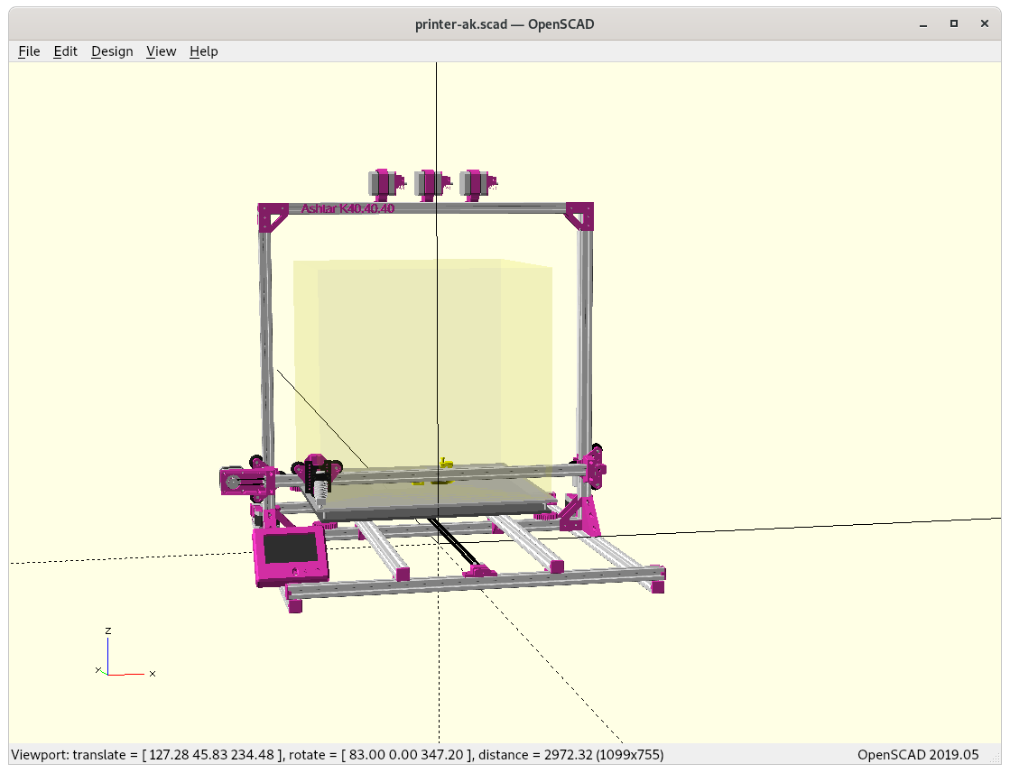Click the top-right magenta corner bracket
The height and width of the screenshot is (773, 1010).
coord(580,218)
